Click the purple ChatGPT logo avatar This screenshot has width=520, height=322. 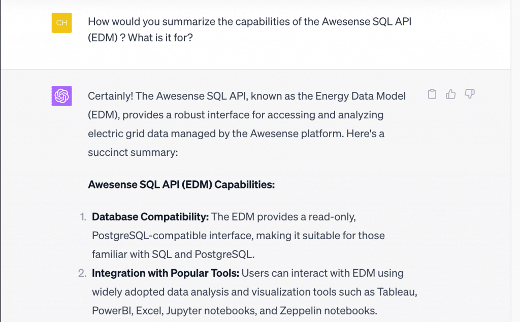[x=61, y=96]
